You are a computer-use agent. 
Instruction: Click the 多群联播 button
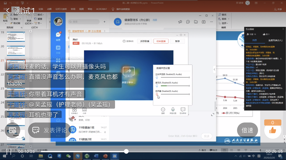tap(145, 41)
